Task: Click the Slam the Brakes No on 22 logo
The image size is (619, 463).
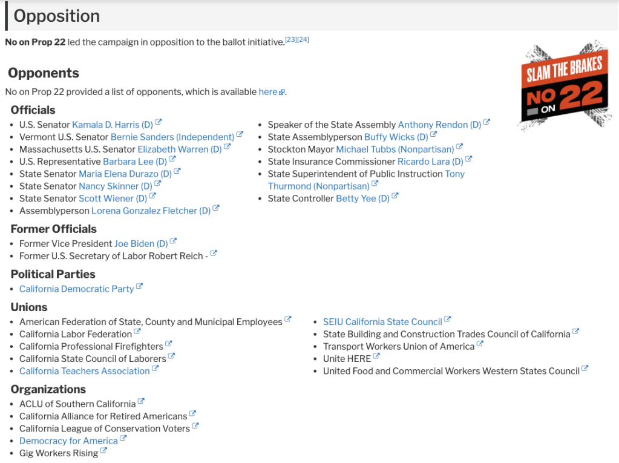Action: click(x=564, y=85)
